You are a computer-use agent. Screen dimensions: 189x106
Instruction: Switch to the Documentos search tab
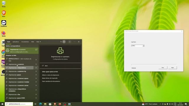click(x=25, y=42)
